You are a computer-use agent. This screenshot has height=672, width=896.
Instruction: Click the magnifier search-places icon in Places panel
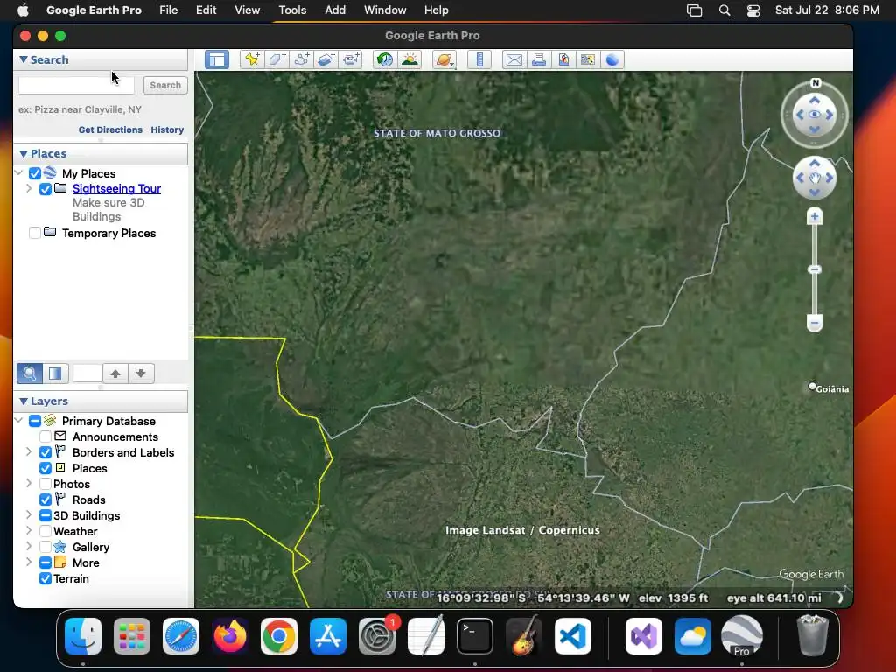[30, 374]
